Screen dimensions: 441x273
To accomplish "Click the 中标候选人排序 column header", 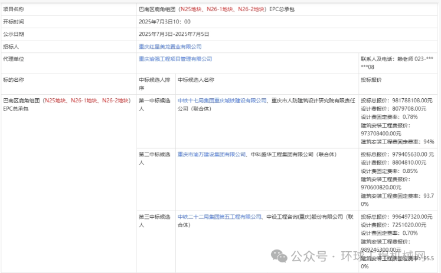I will click(155, 84).
